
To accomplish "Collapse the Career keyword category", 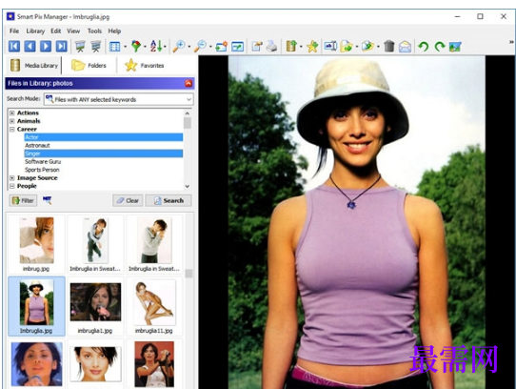I will [12, 130].
